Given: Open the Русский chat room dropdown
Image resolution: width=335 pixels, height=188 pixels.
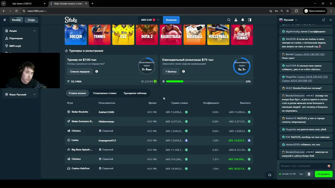Looking at the screenshot, I should [288, 20].
